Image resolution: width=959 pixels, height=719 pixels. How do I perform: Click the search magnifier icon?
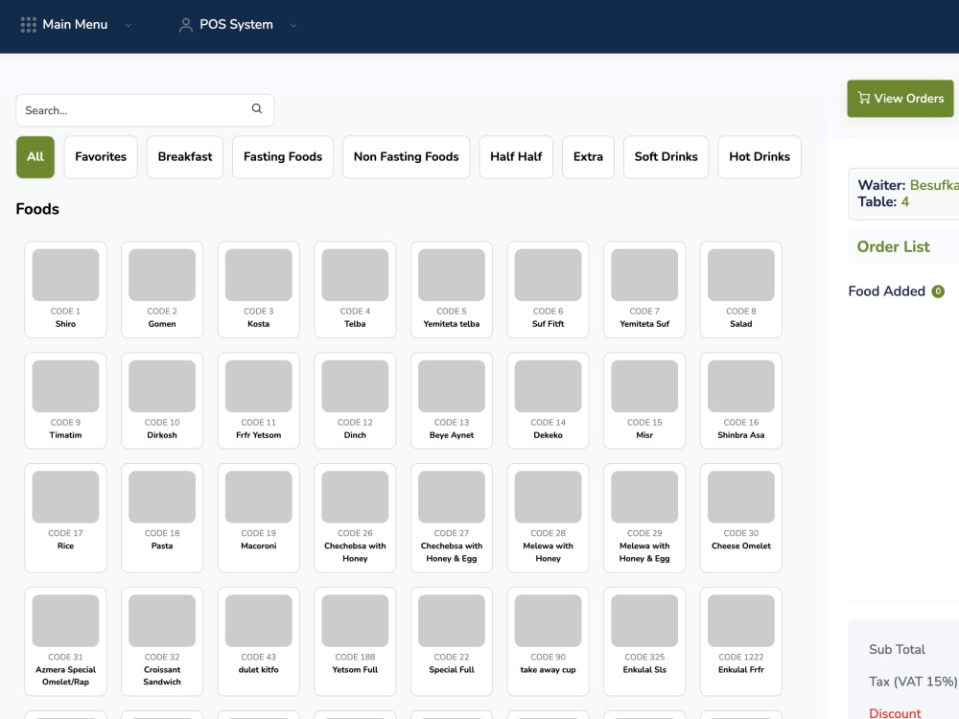point(257,109)
